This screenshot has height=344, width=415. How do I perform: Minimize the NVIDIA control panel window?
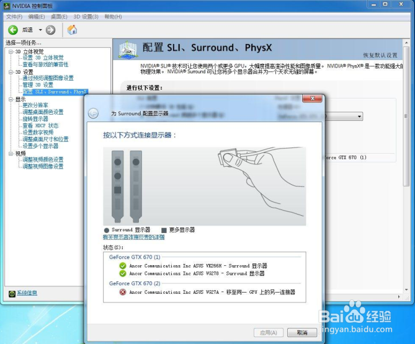tap(373, 4)
